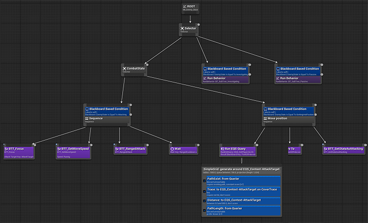This screenshot has height=223, width=368.
Task: Toggle the Trace to AttackTarget test checkbox
Action: [x=204, y=190]
